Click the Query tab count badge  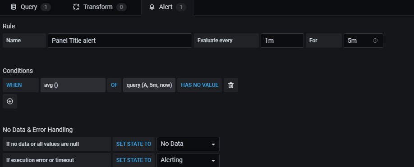[46, 7]
